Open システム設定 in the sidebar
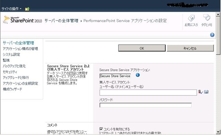Viewport: 221px width, 135px height. tap(11, 54)
